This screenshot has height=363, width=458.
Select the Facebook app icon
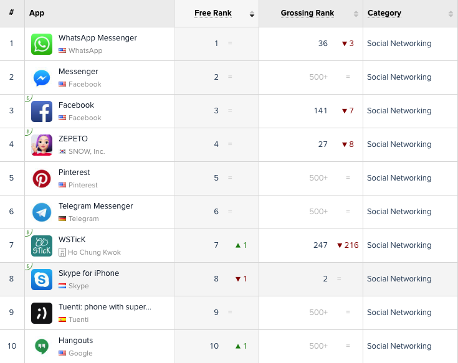coord(42,111)
